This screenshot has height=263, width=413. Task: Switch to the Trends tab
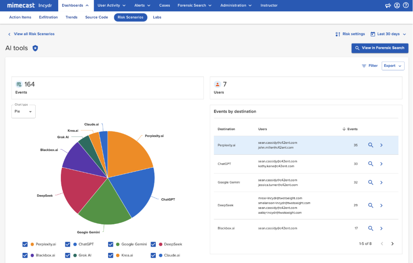(x=71, y=17)
